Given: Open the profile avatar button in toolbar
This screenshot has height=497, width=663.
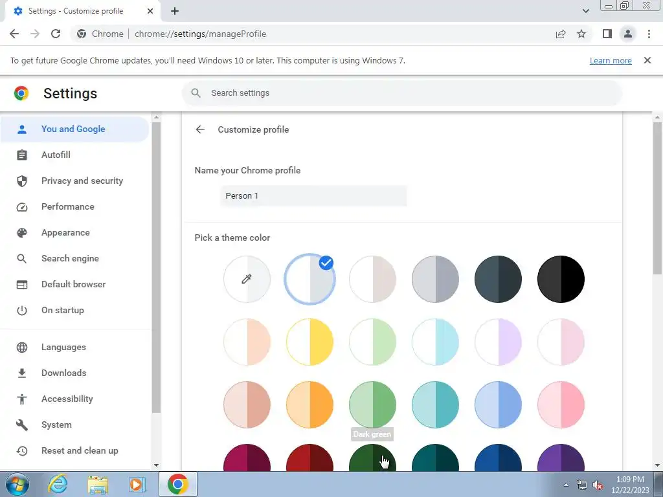Looking at the screenshot, I should [x=628, y=34].
